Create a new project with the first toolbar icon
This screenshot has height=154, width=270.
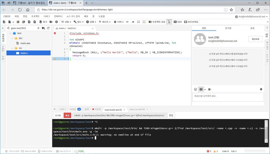pos(4,22)
